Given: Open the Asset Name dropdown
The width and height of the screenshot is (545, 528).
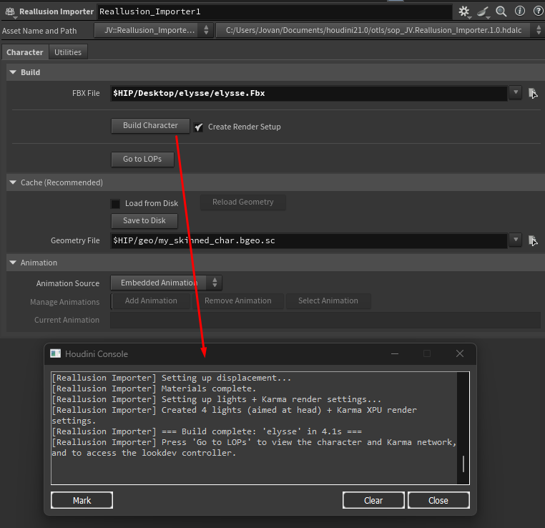Looking at the screenshot, I should click(154, 30).
